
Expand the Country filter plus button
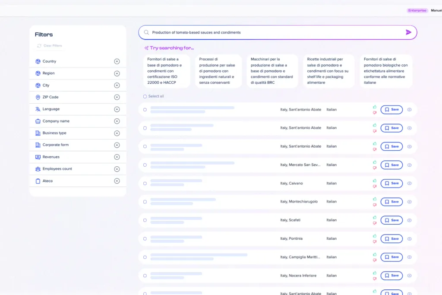[117, 61]
